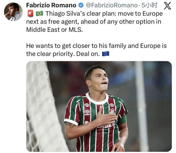
Task: Click the green captain's armband
Action: pos(122,120)
